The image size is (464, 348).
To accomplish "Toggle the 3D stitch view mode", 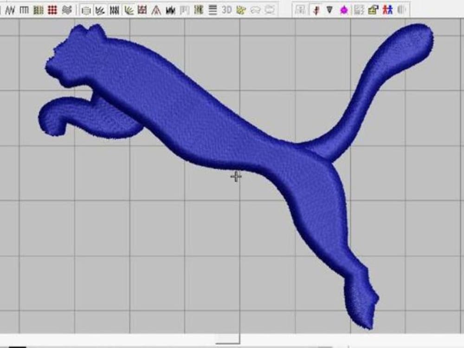I will 226,8.
